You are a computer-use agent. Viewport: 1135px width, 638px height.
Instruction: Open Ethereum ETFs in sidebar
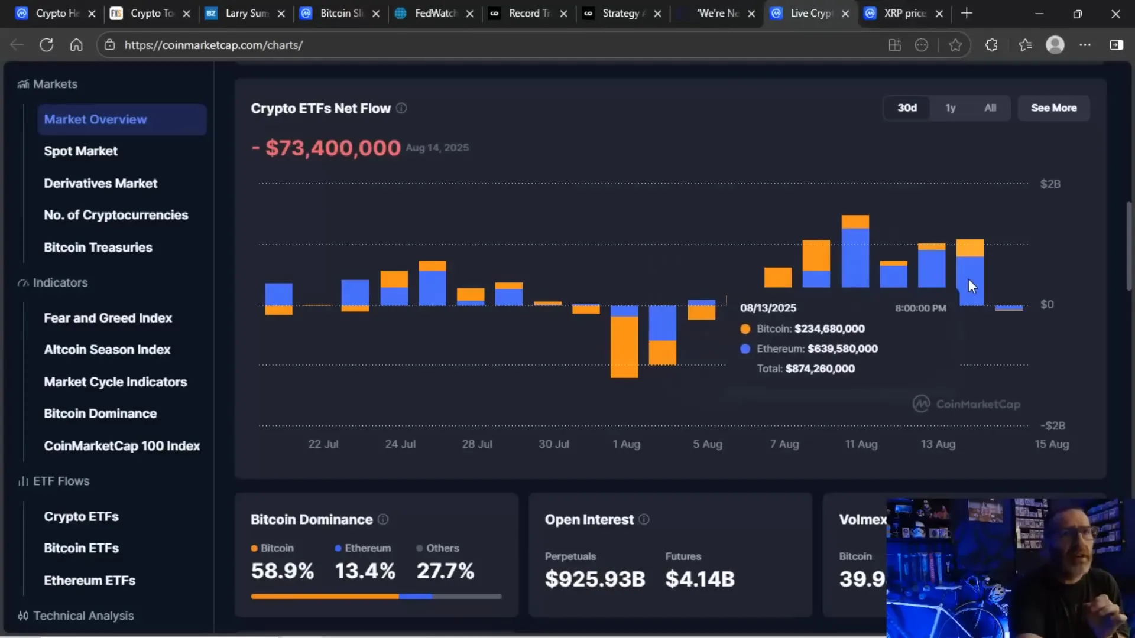[x=89, y=581]
